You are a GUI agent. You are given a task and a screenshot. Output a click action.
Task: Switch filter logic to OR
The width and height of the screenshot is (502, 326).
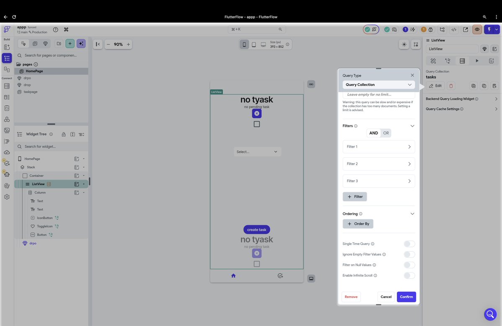(386, 133)
